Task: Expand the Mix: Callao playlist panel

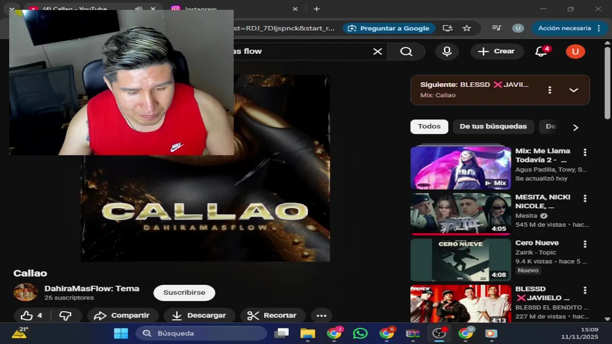Action: 574,90
